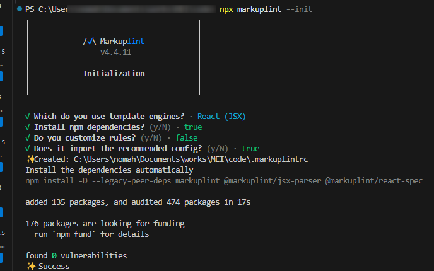Click 'Install the dependencies automatically' line
The height and width of the screenshot is (271, 434).
point(109,170)
